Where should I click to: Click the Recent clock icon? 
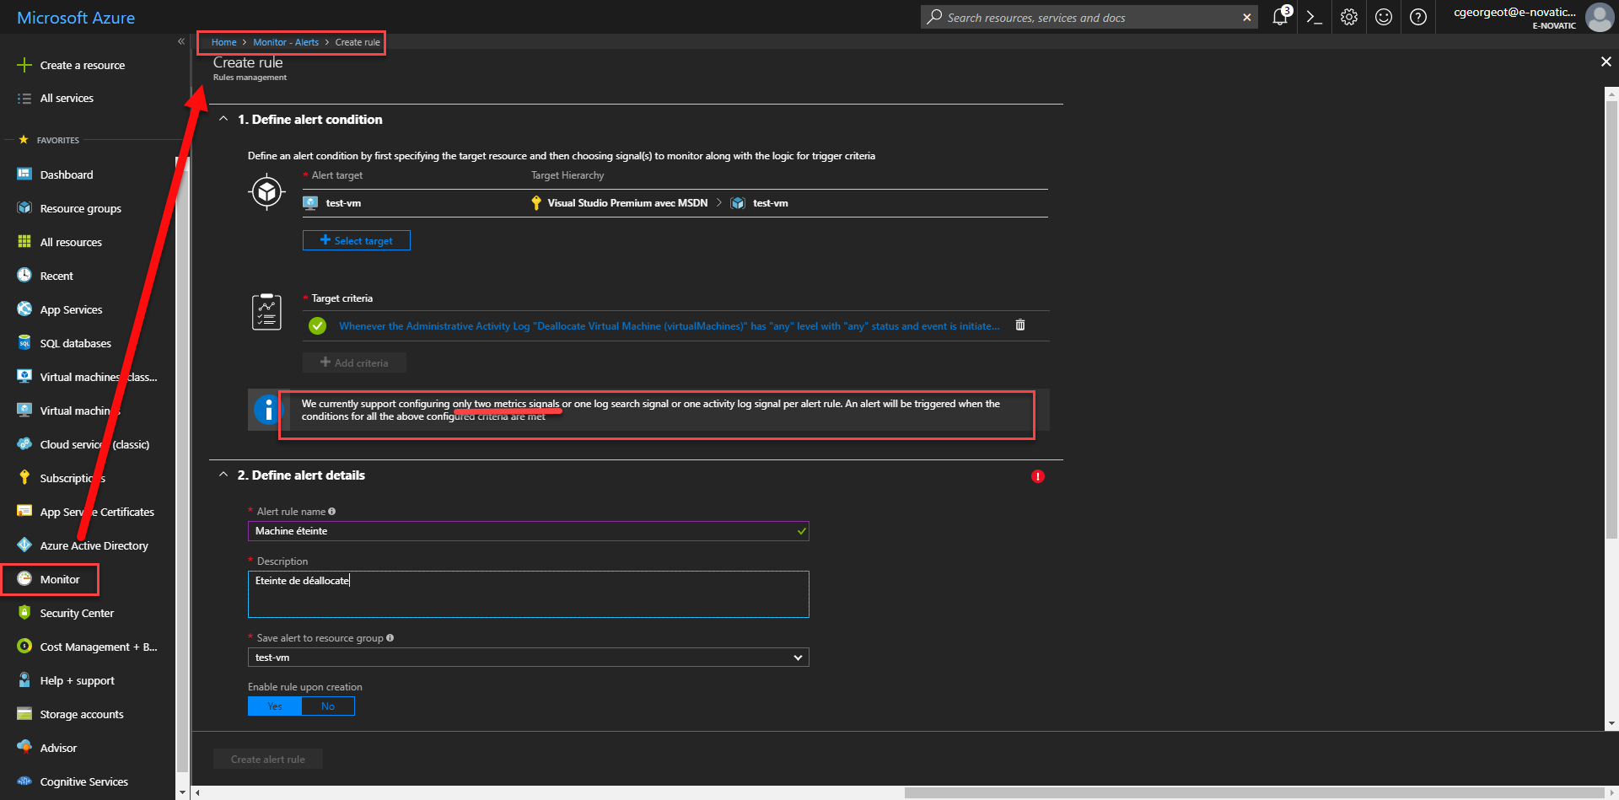[x=24, y=276]
